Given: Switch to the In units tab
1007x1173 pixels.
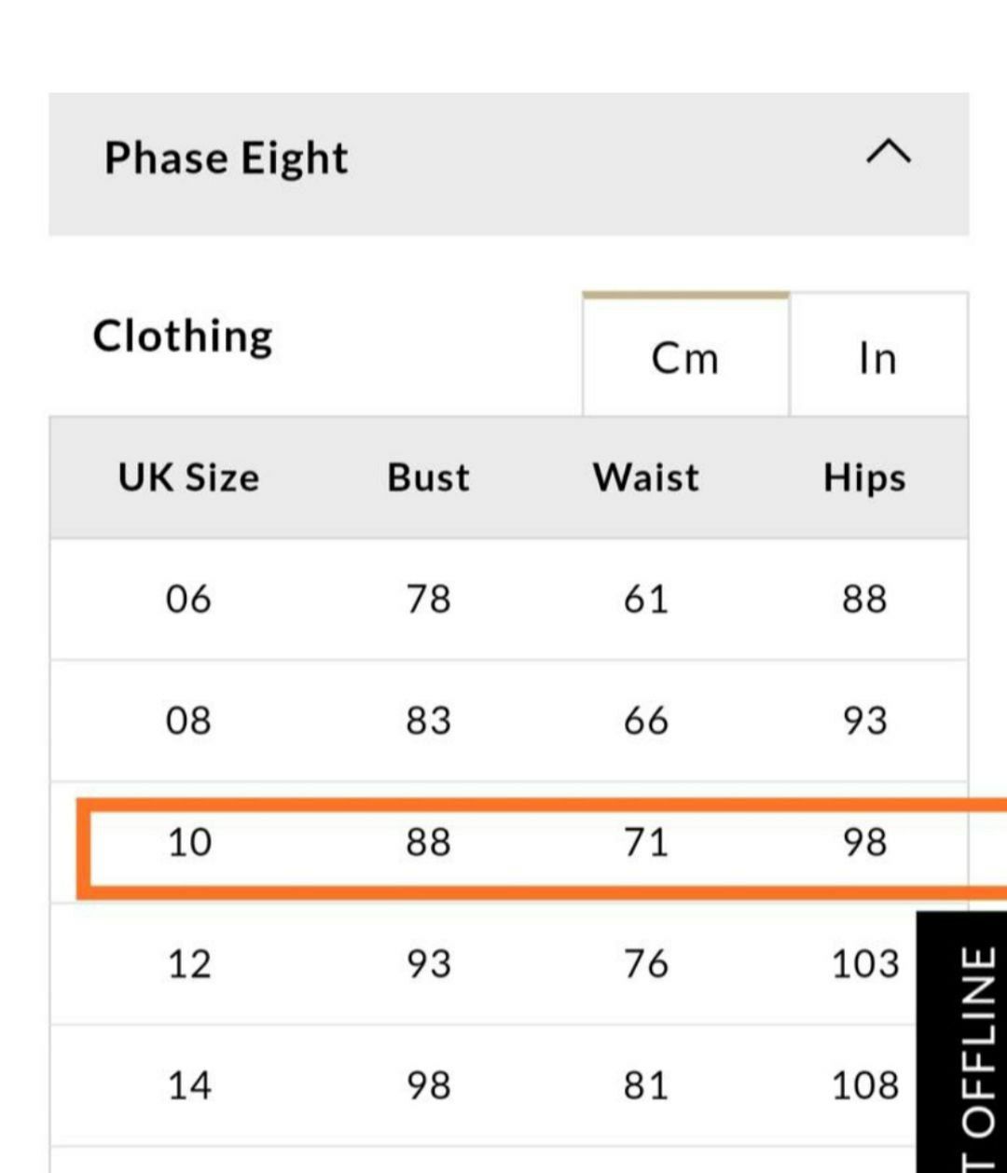Looking at the screenshot, I should pos(878,355).
